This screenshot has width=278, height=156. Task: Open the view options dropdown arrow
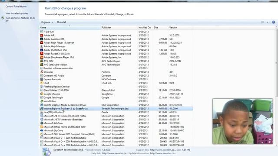pyautogui.click(x=268, y=22)
